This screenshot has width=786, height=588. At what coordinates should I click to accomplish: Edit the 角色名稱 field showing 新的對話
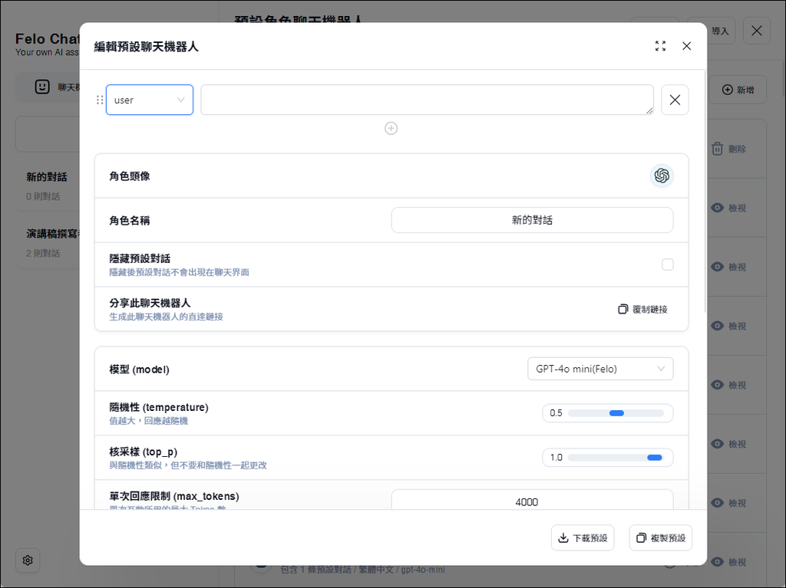click(532, 220)
